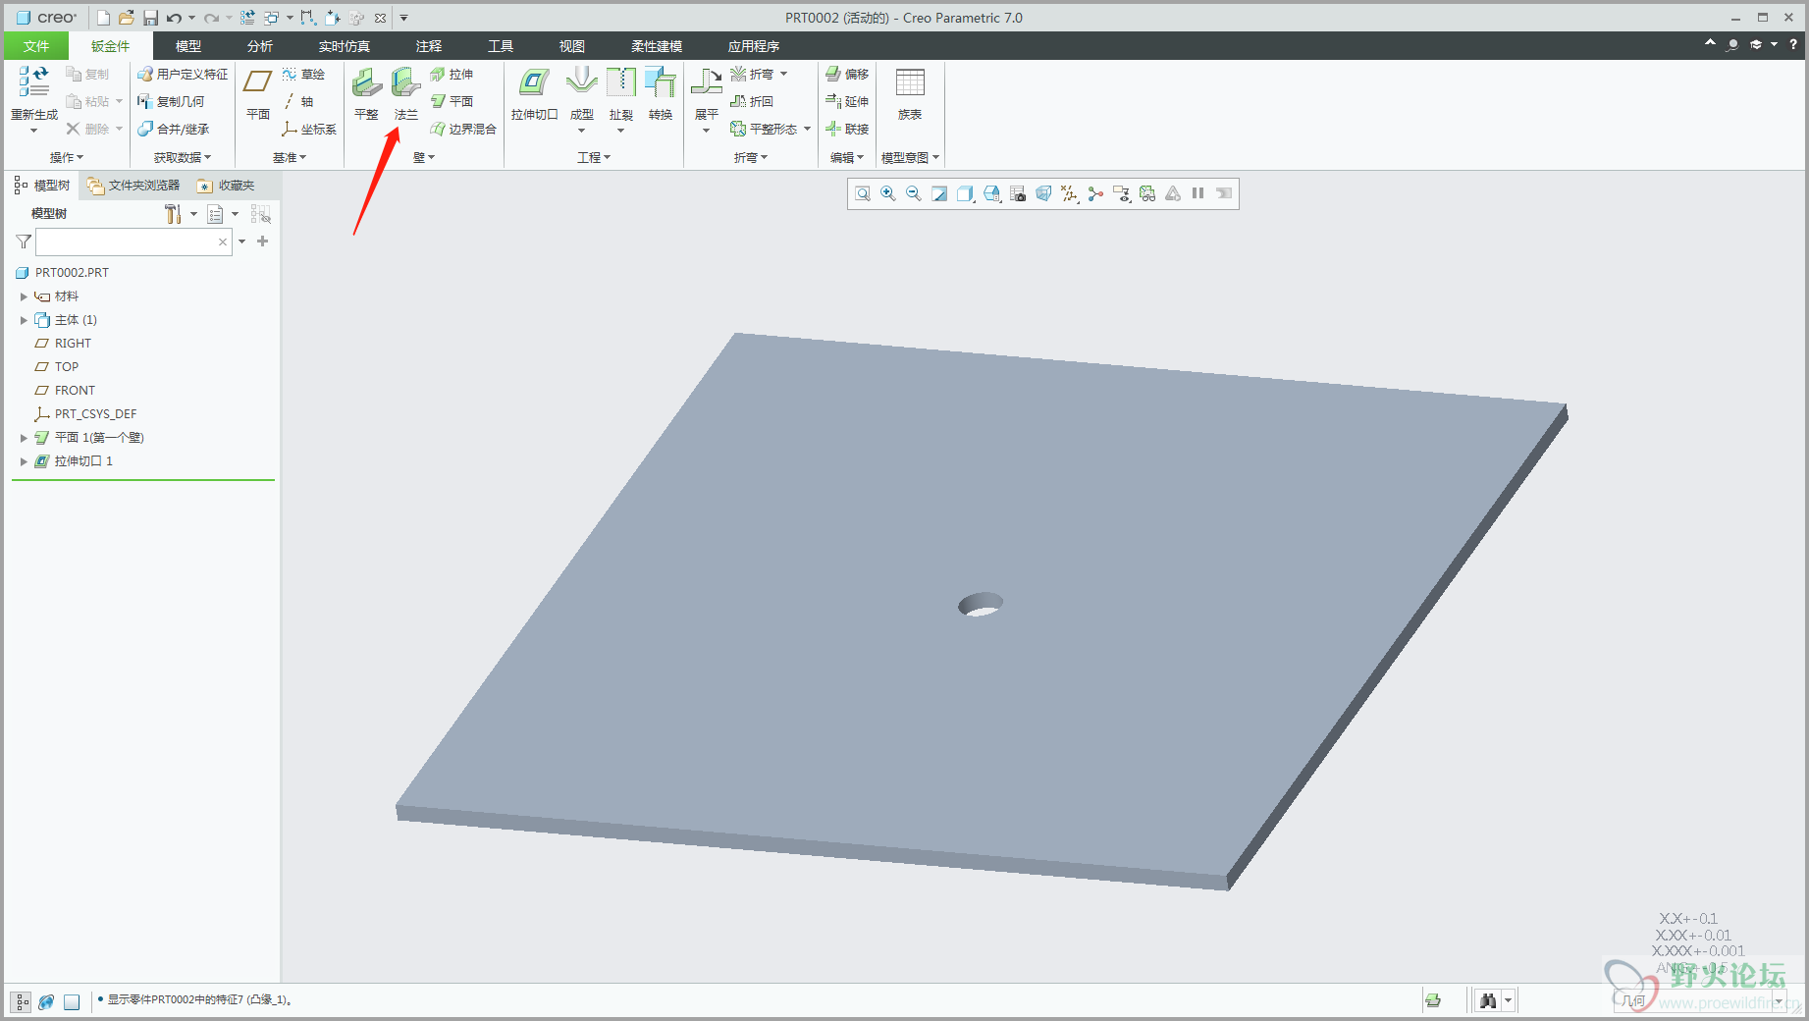Switch to the 分析 ribbon tab
This screenshot has height=1021, width=1809.
click(x=260, y=46)
